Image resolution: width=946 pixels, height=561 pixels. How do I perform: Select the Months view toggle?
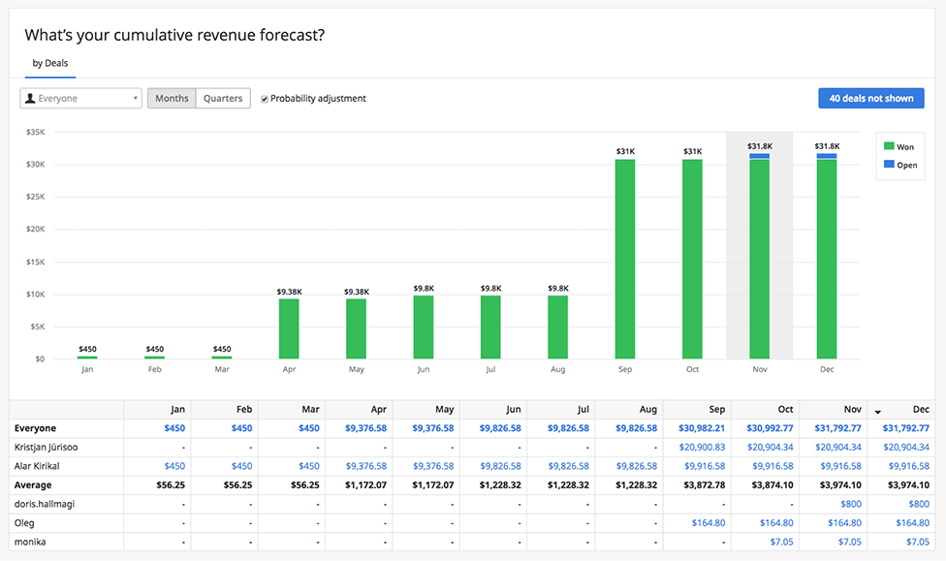click(172, 99)
